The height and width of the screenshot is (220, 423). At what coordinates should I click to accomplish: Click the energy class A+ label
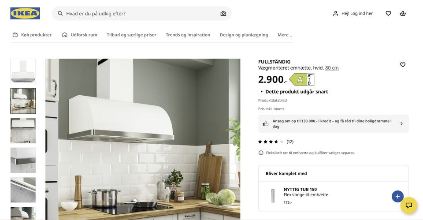point(301,79)
